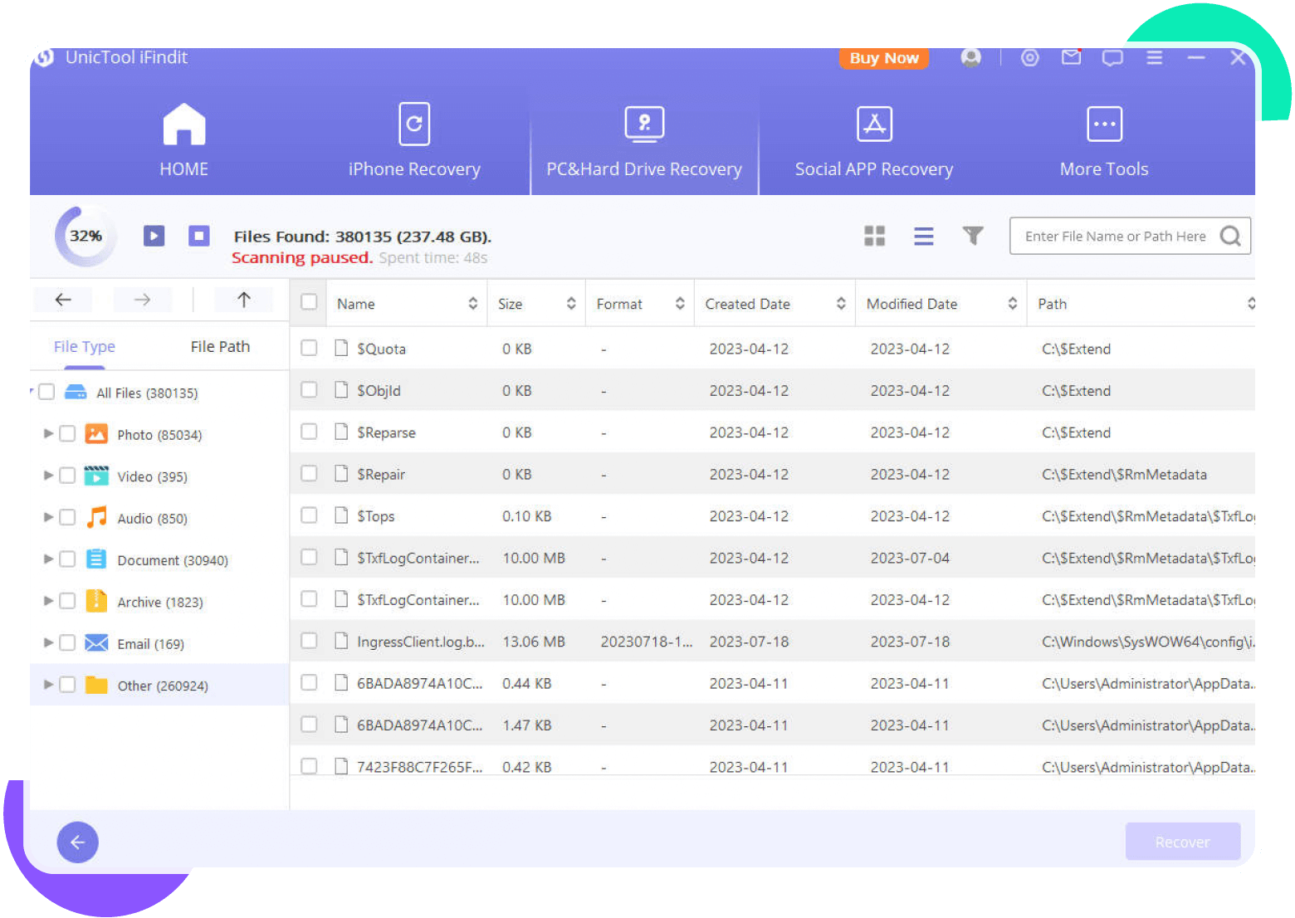Sort by Size column arrows
Image resolution: width=1295 pixels, height=918 pixels.
(x=571, y=304)
